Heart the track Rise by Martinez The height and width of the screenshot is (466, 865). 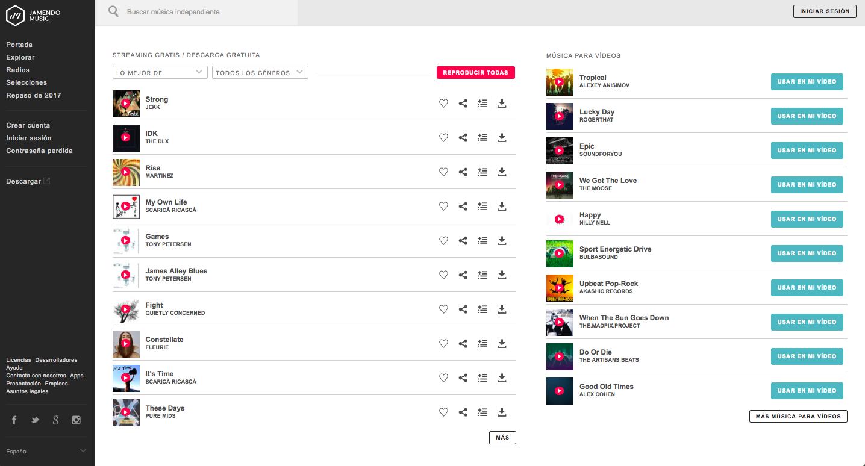click(443, 172)
